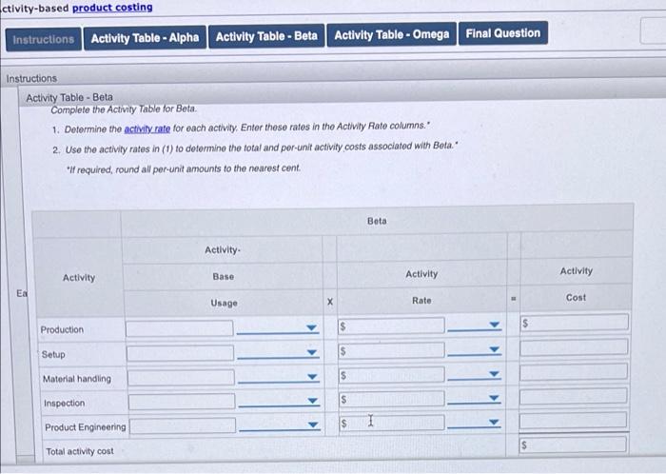Select the Setup activity cost field

(574, 347)
